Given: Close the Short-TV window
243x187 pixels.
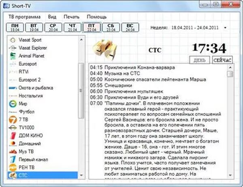Looking at the screenshot, I should 230,4.
